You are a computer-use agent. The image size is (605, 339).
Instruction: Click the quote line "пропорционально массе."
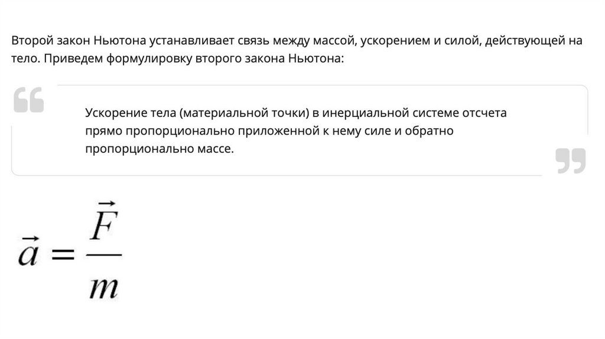click(160, 149)
